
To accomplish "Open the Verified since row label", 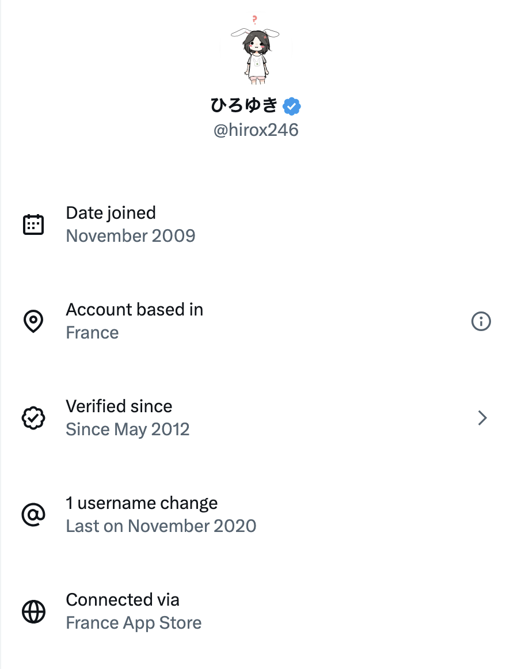I will point(119,406).
